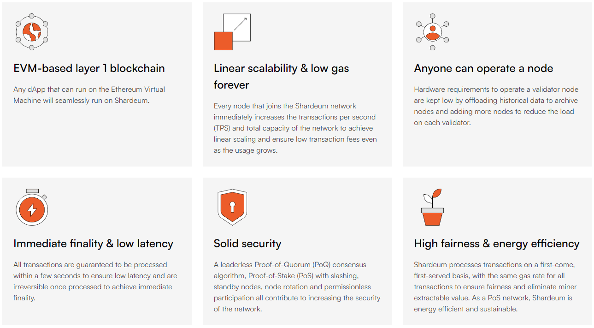The width and height of the screenshot is (594, 328).
Task: Select the Linear scalability & low gas forever heading
Action: click(281, 77)
